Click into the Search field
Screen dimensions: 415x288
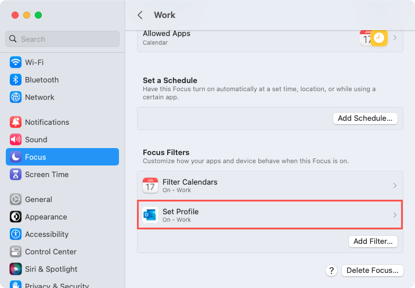tap(62, 39)
